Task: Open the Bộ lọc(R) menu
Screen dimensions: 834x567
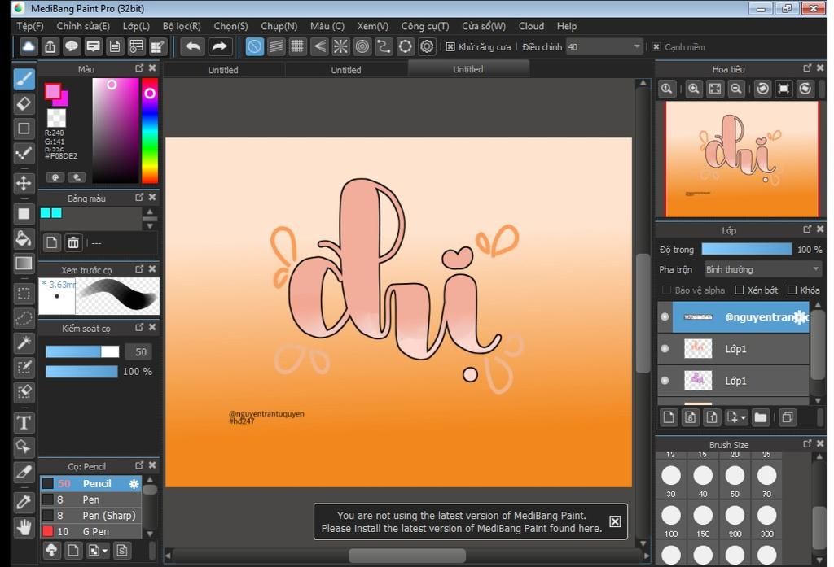Action: point(182,26)
